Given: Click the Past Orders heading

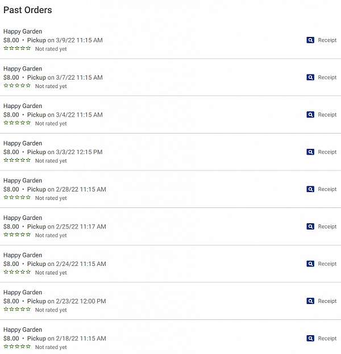Looking at the screenshot, I should click(27, 10).
